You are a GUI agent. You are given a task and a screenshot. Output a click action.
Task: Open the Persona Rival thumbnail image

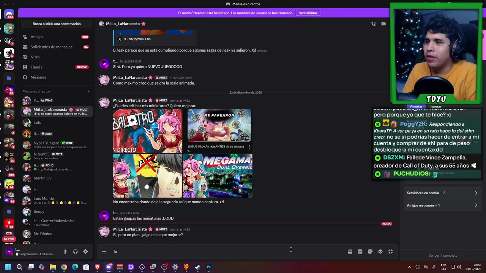tap(148, 176)
